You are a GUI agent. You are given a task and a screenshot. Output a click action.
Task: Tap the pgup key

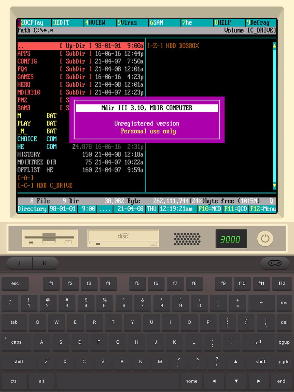point(284,342)
